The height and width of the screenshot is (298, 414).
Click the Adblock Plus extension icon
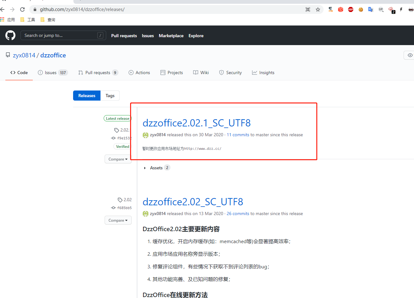coord(351,9)
